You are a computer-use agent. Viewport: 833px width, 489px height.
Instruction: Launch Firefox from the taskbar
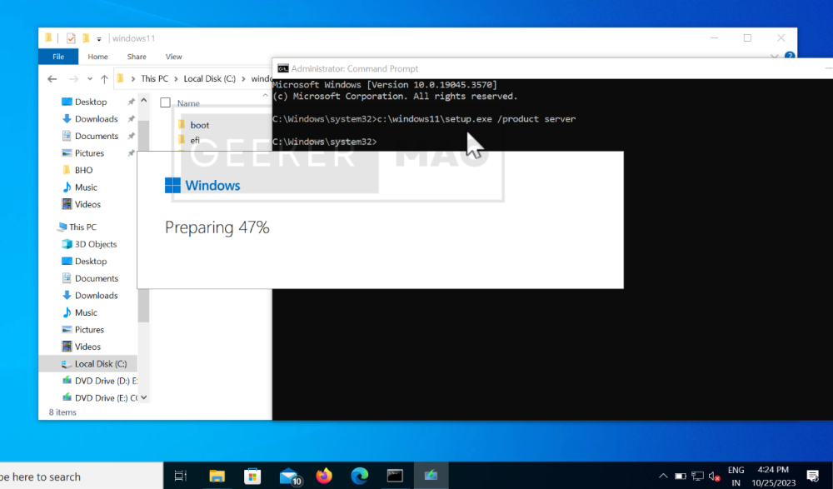tap(324, 476)
